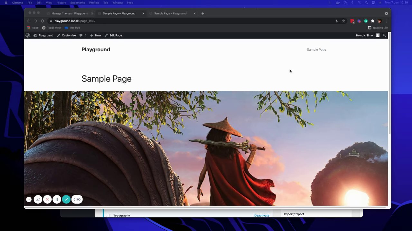Open the File menu
412x231 pixels.
click(x=30, y=3)
